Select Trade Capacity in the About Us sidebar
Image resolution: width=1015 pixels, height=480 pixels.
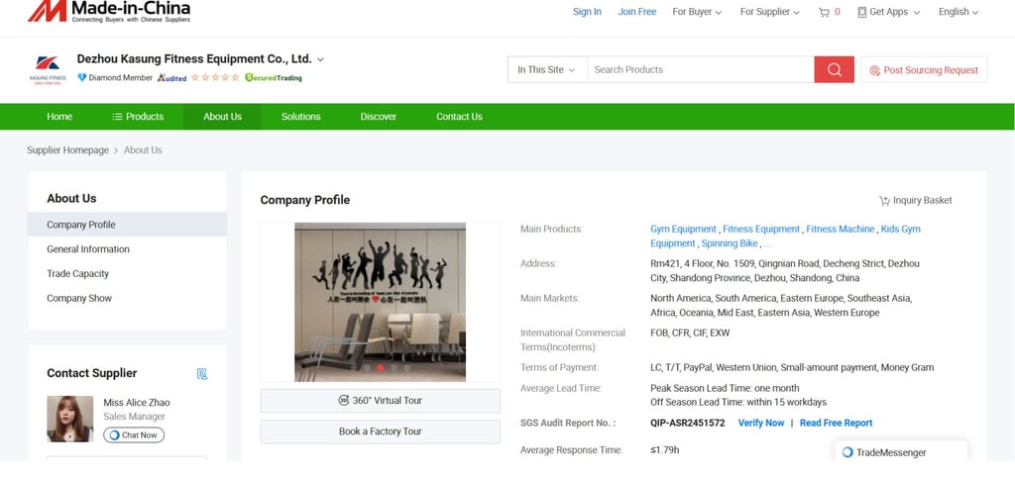coord(77,274)
